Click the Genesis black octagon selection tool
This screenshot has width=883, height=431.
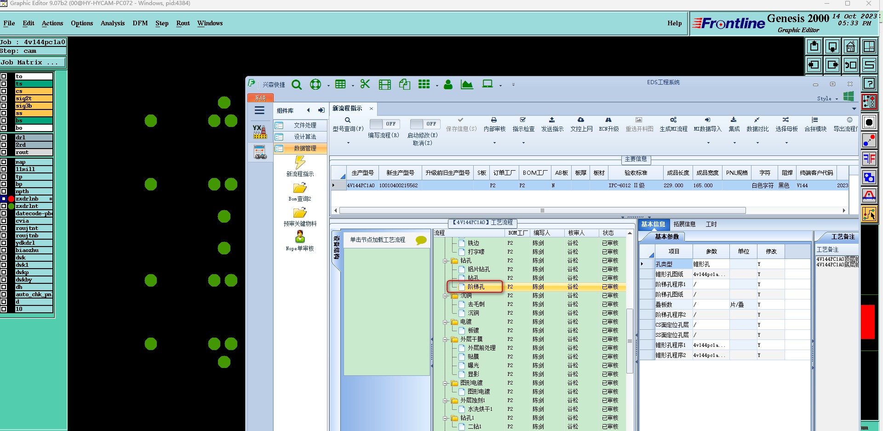(x=869, y=122)
